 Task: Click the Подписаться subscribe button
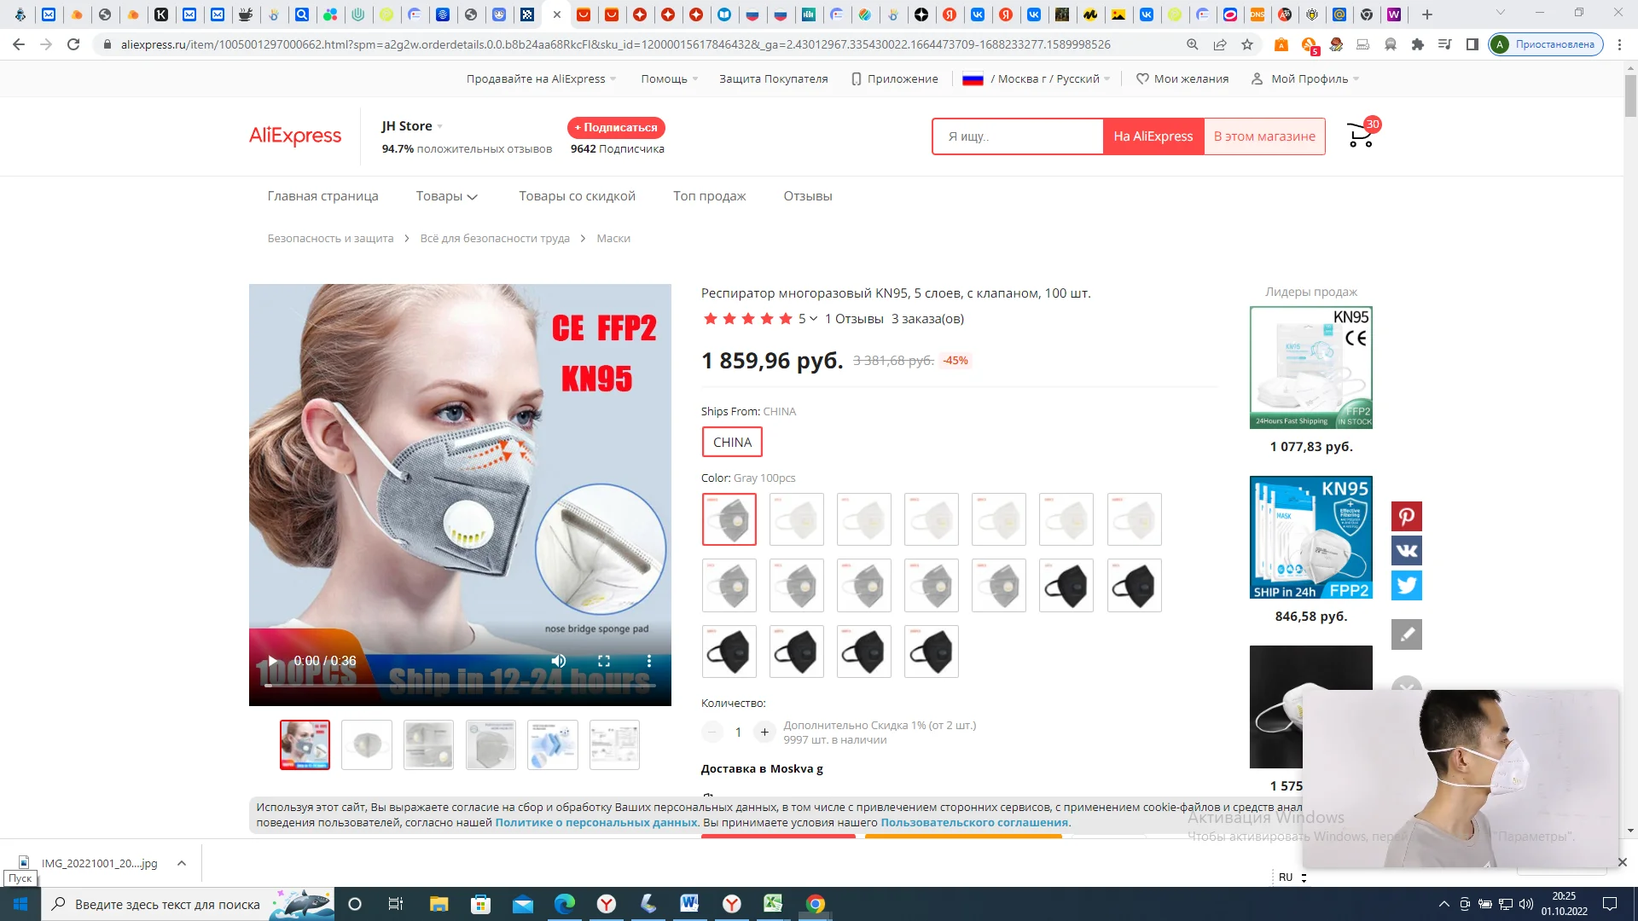pyautogui.click(x=616, y=127)
